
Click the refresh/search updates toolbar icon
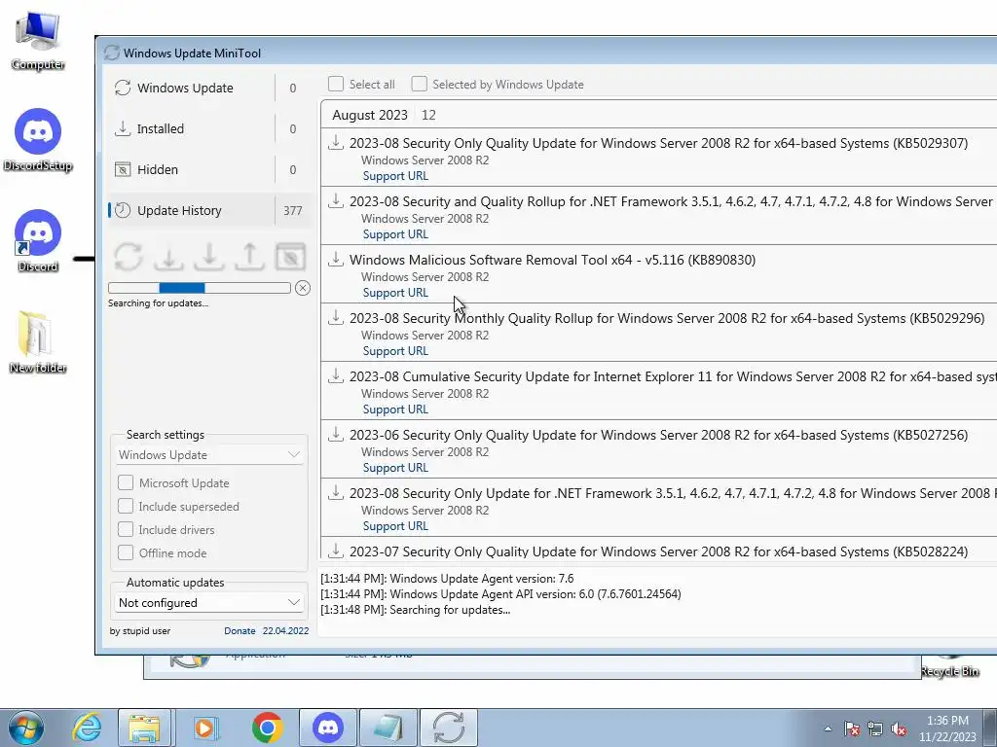[129, 257]
